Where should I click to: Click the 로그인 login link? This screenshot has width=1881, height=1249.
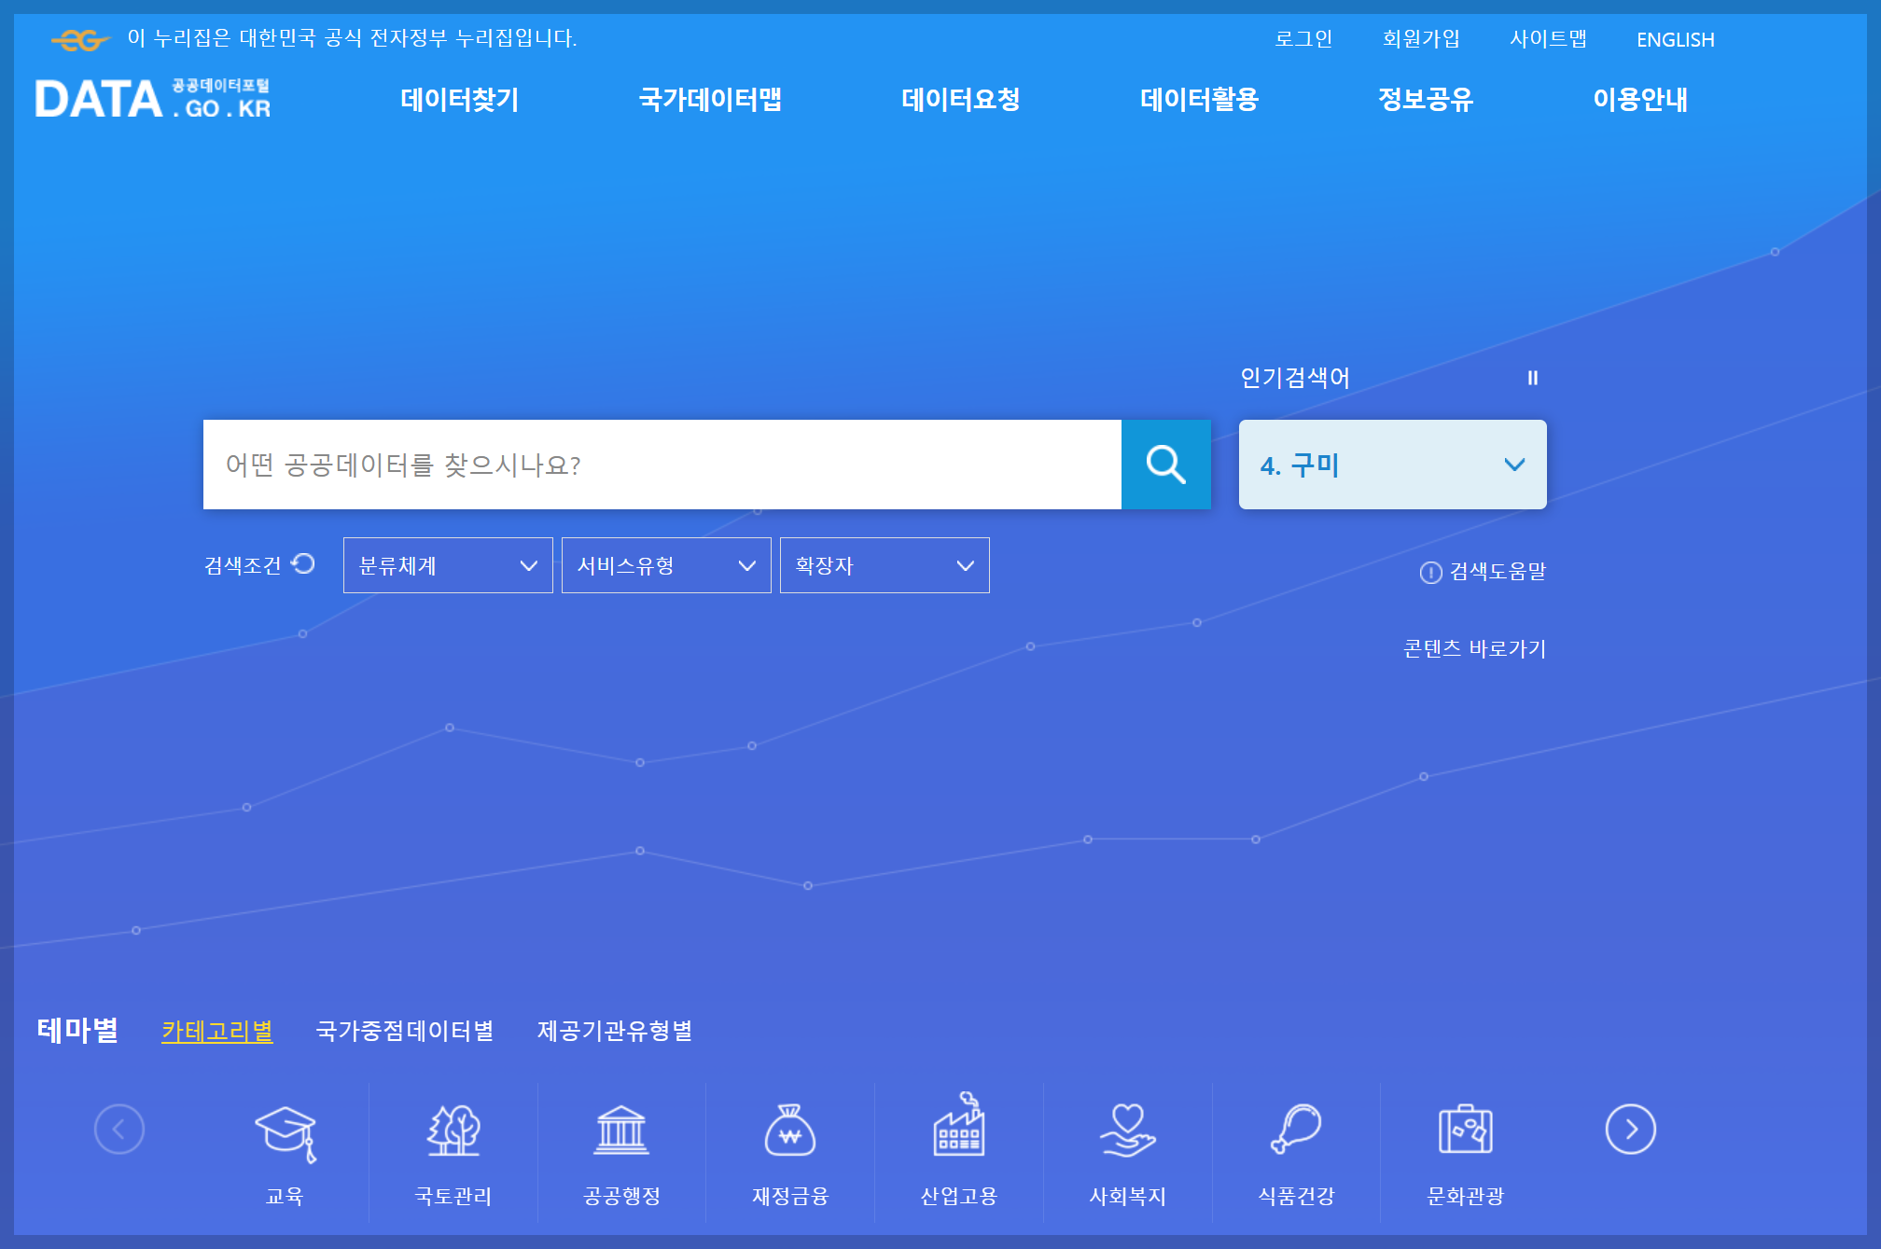point(1303,39)
